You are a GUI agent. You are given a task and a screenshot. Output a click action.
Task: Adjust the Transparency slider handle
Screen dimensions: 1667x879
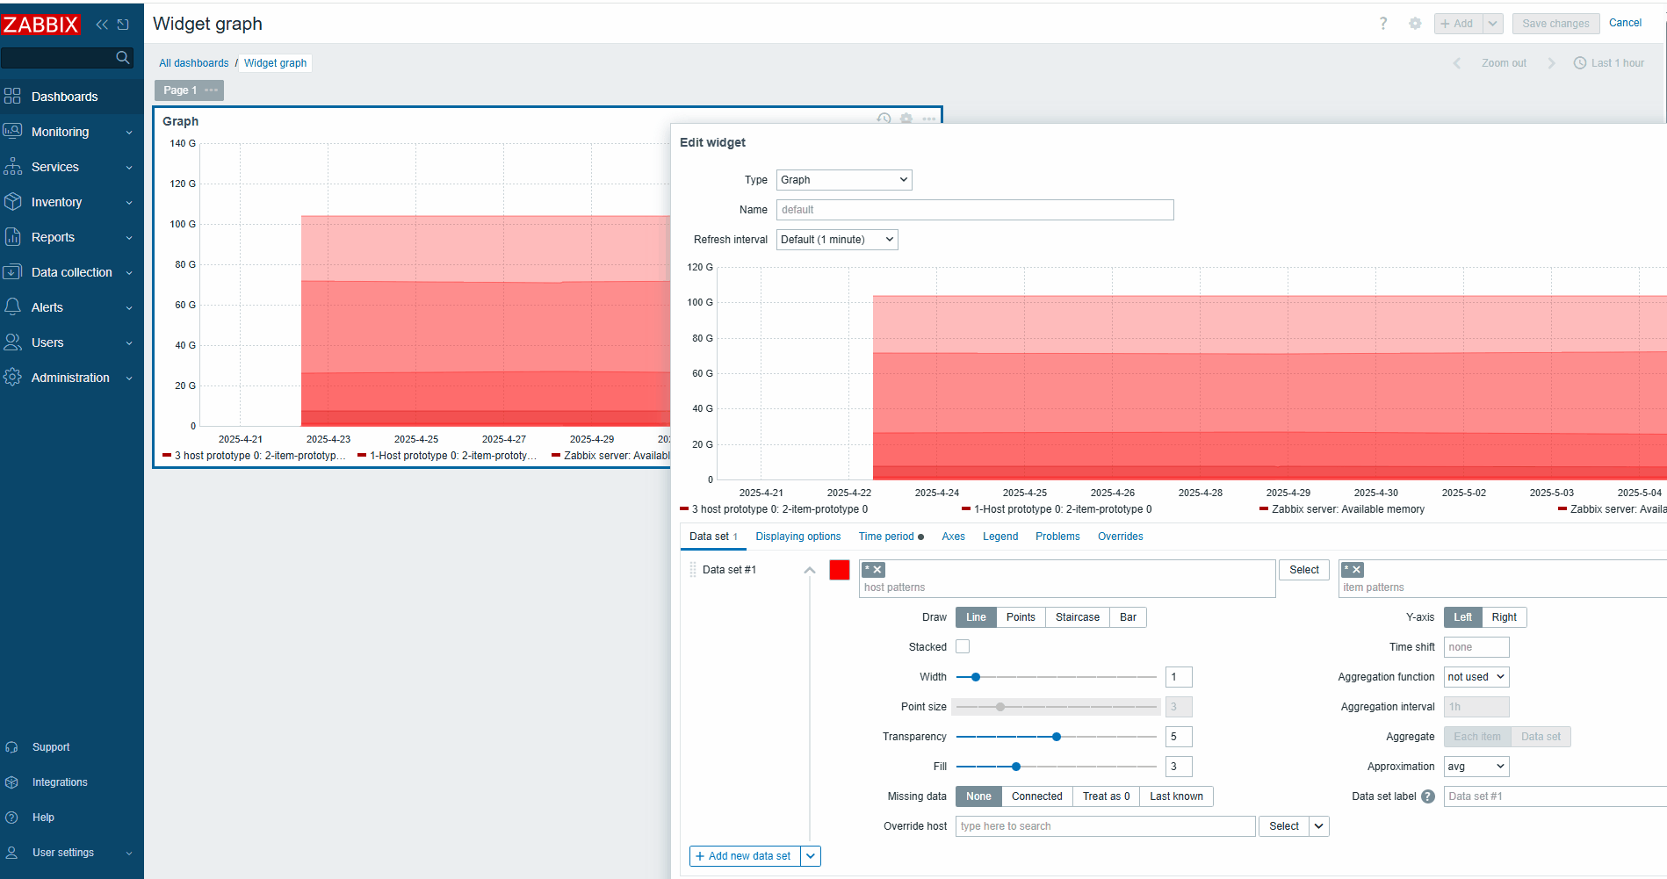(x=1057, y=737)
